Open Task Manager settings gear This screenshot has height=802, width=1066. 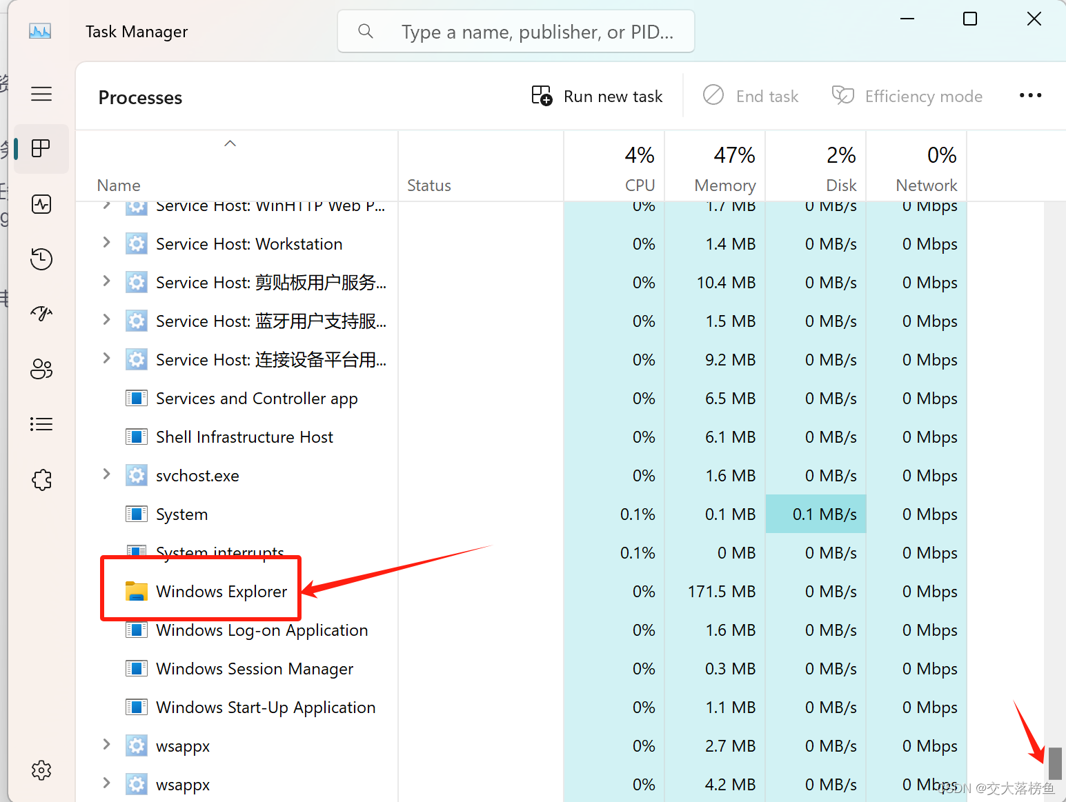(x=41, y=770)
